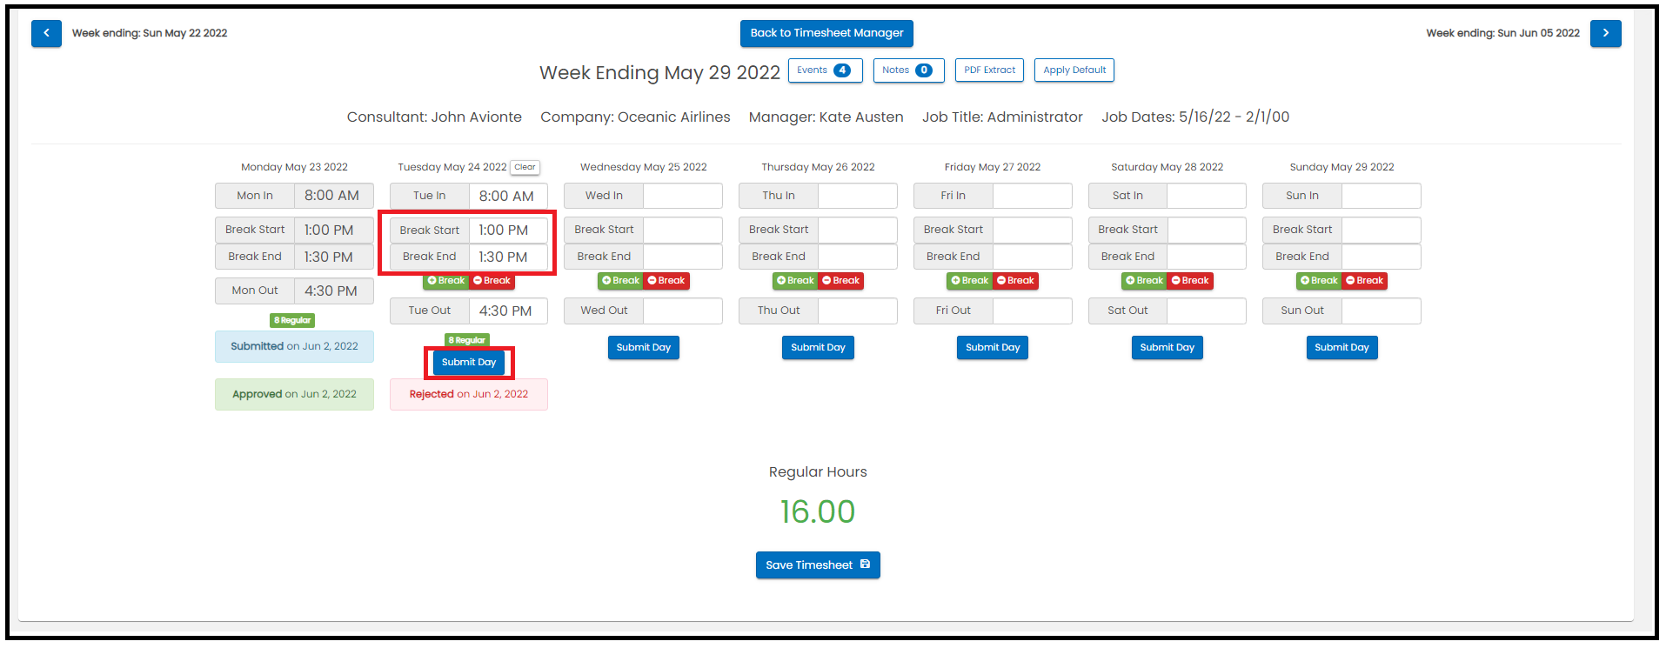Click the Sun Out time field
The width and height of the screenshot is (1666, 648).
[x=1382, y=311]
